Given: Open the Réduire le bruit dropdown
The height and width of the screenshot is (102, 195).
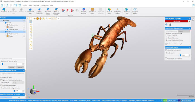Looking at the screenshot, I should (x=18, y=83).
